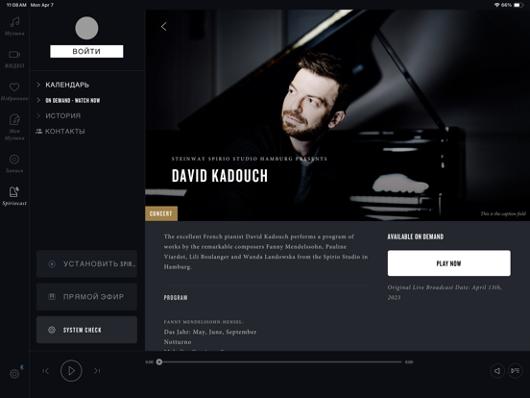Click the volume speaker icon
Screen dimensions: 530x398
coord(497,371)
